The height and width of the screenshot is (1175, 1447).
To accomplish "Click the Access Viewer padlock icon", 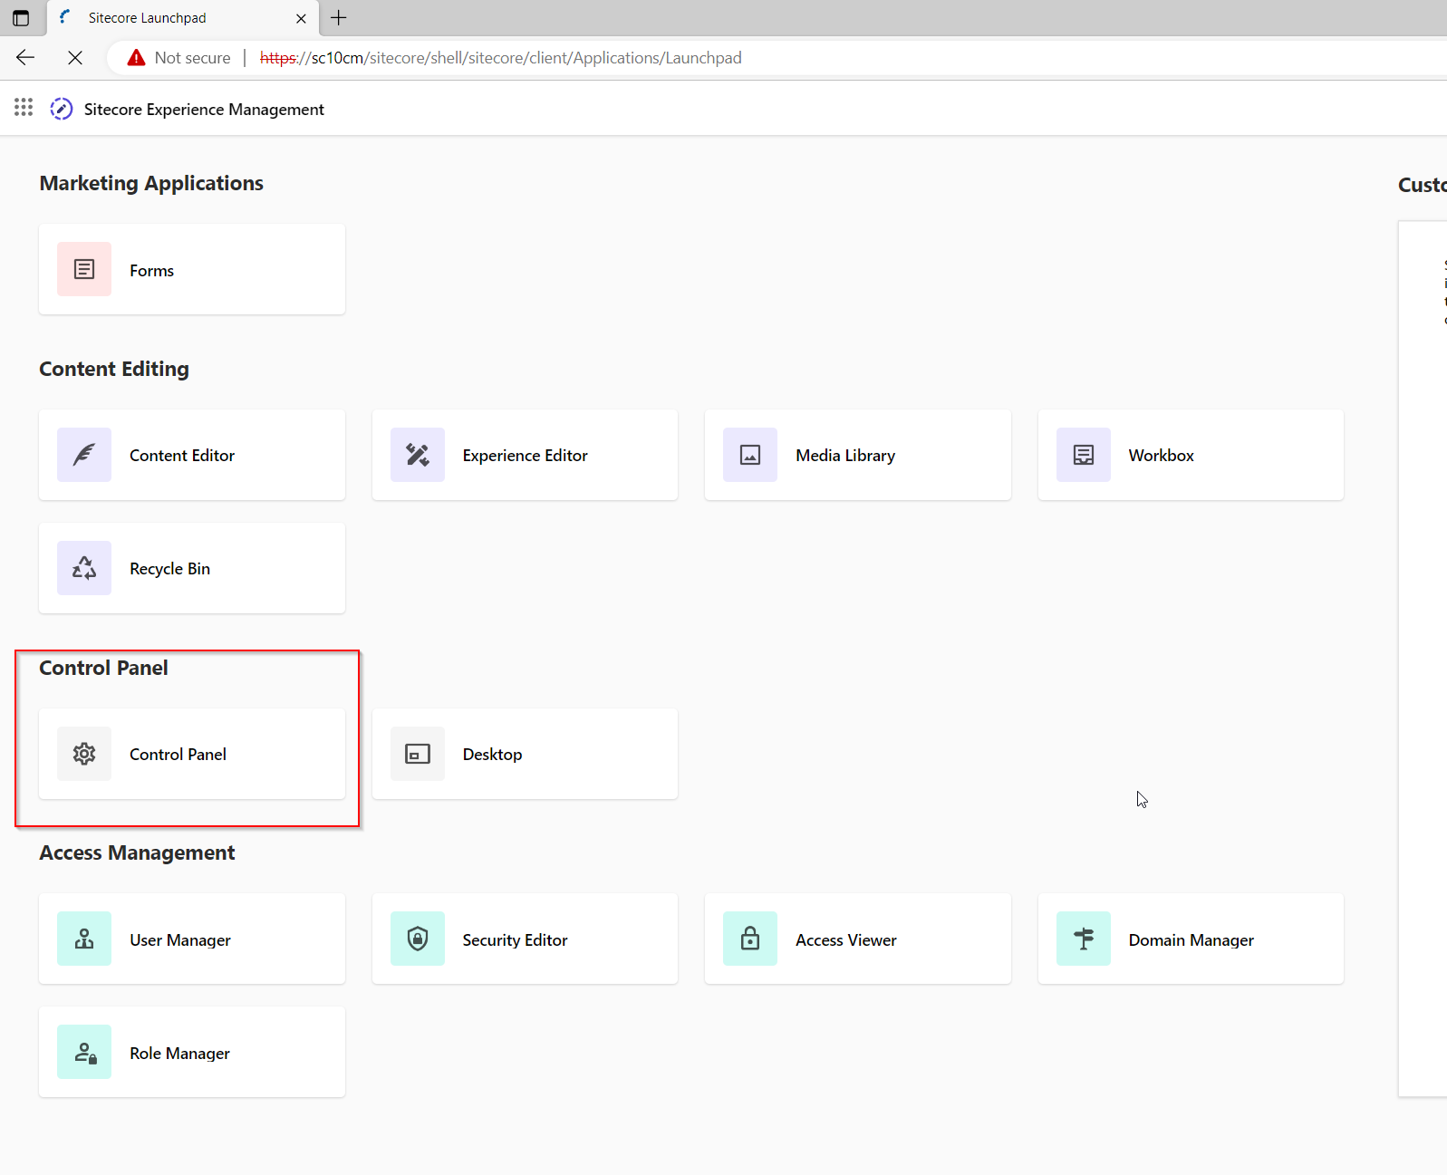I will [750, 939].
